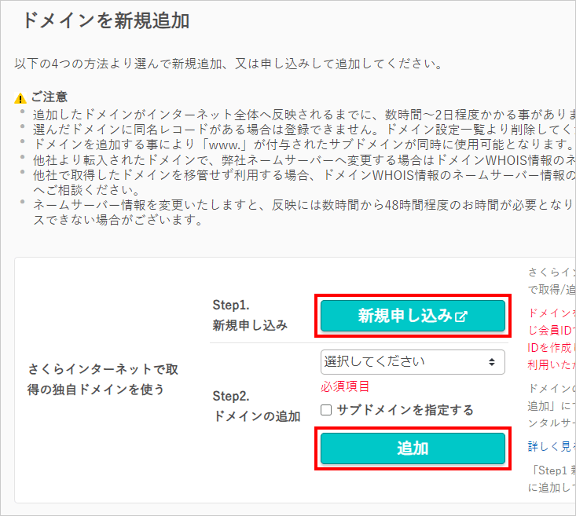This screenshot has width=576, height=516.
Task: Click the ご注意 caution heading
Action: (50, 97)
